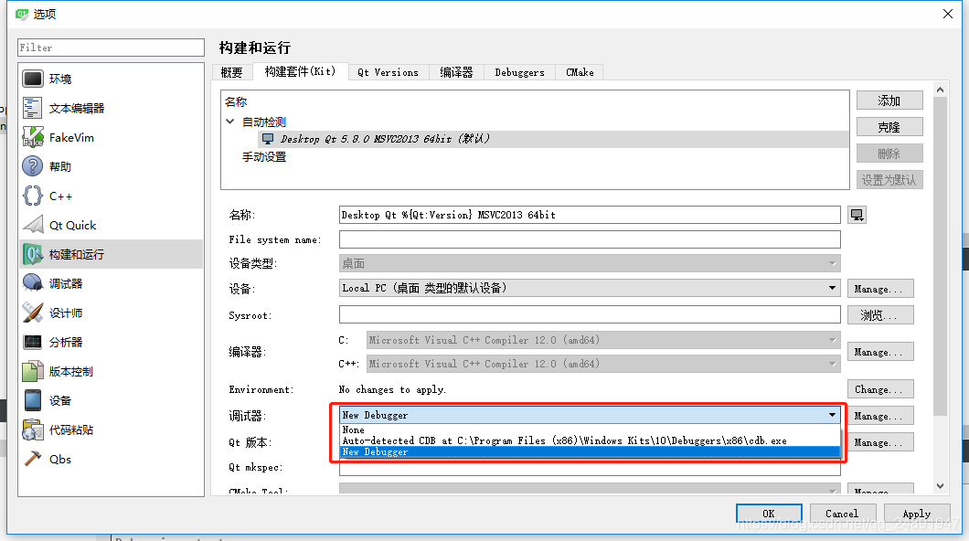
Task: Choose Auto-detected CDB debugger option
Action: click(590, 441)
